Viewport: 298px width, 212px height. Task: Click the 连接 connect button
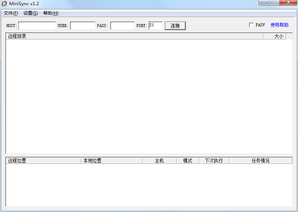[x=175, y=26]
